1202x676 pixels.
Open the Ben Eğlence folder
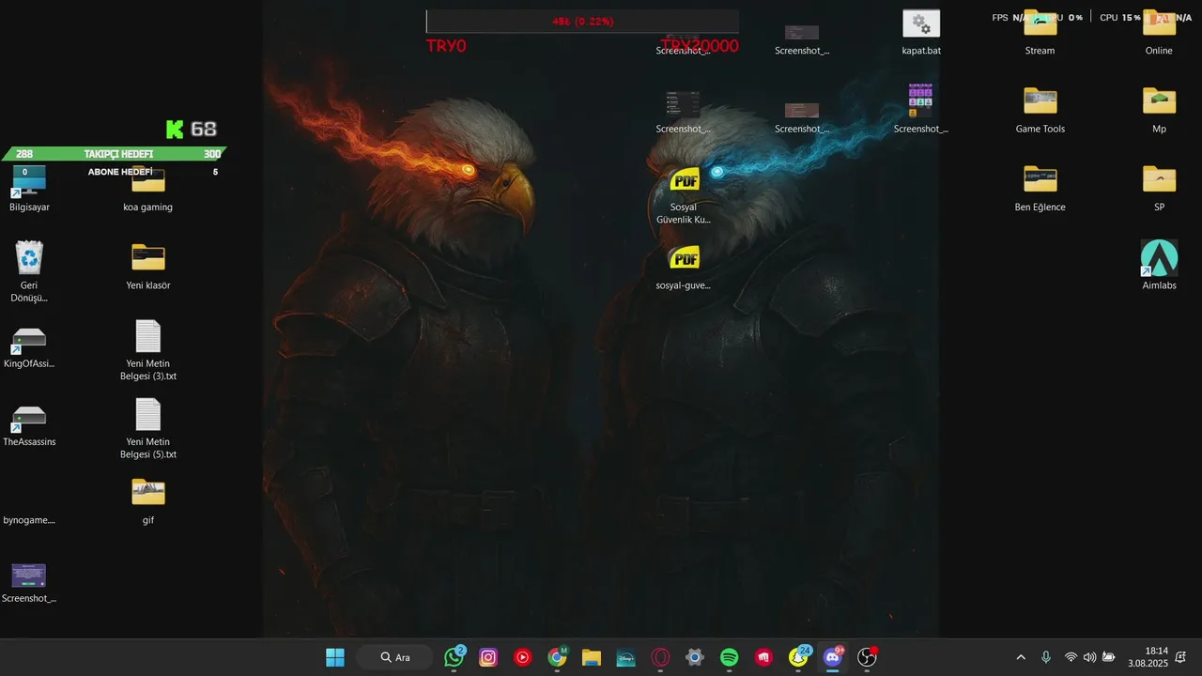[x=1040, y=190]
